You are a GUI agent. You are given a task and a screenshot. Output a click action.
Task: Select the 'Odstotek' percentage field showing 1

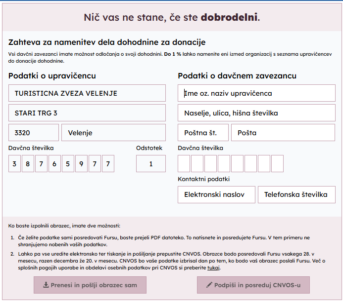tap(151, 163)
